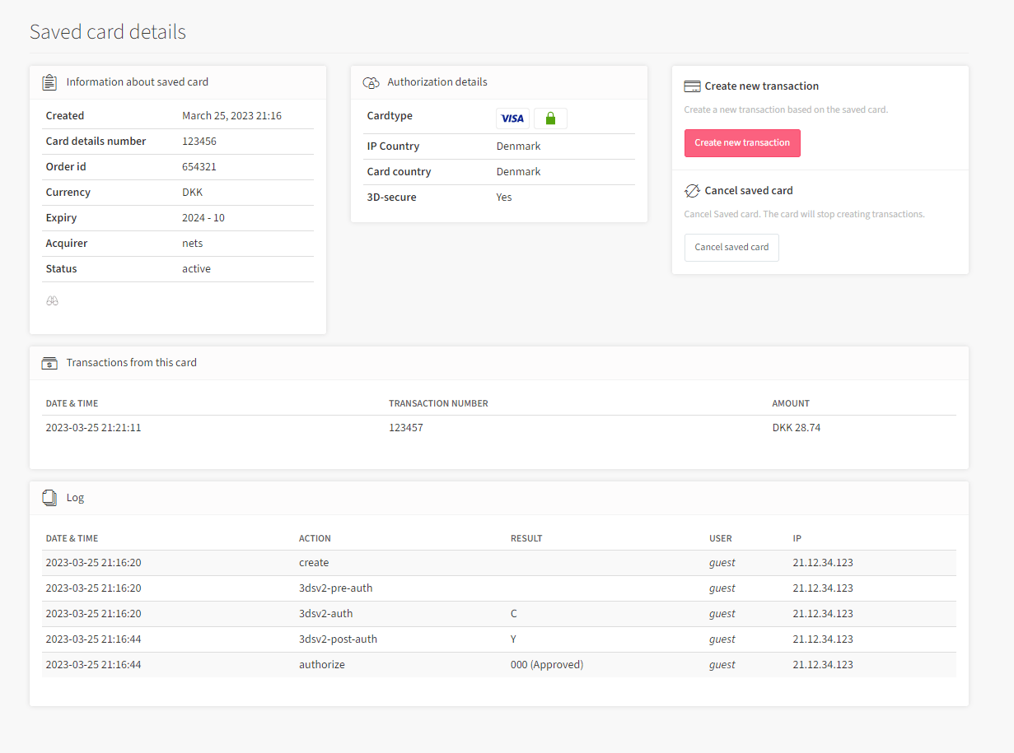Viewport: 1014px width, 753px height.
Task: Click the green padlock icon beside the VISA logo
Action: pos(550,118)
